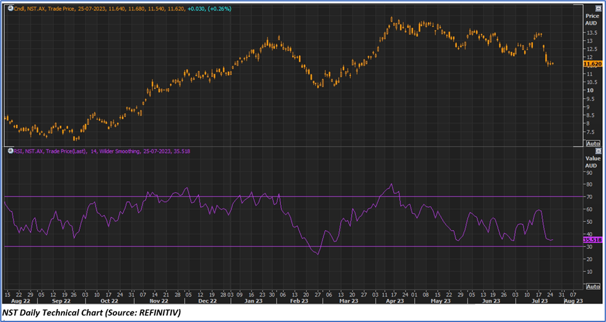The image size is (606, 322).
Task: Click the clock icon beside RSI NST.AX legend
Action: [x=9, y=151]
